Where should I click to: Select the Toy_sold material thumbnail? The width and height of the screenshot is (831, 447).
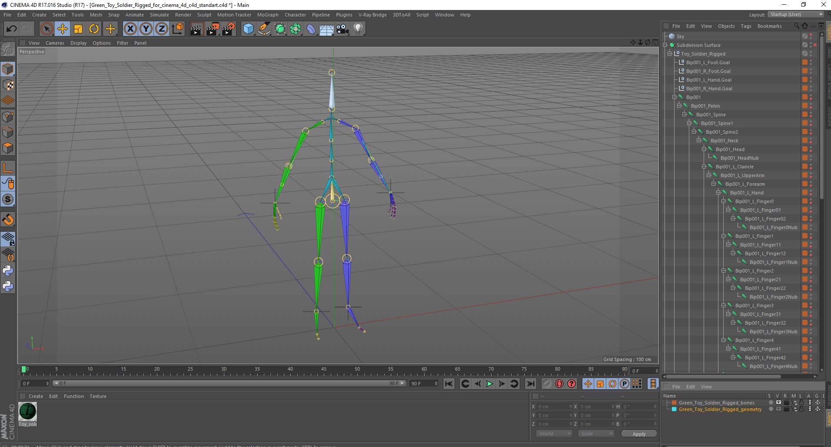coord(27,411)
